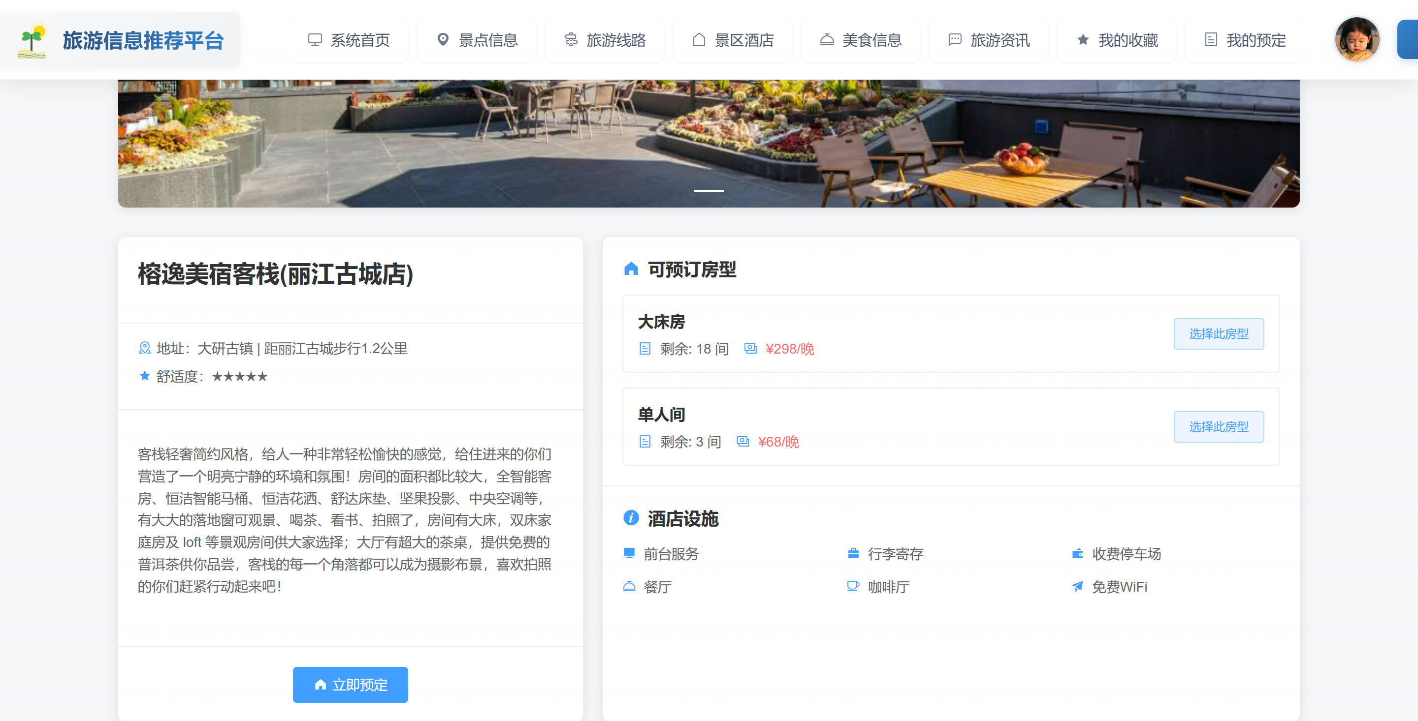Click the house icon beside 可预订房型
The width and height of the screenshot is (1418, 721).
click(631, 269)
